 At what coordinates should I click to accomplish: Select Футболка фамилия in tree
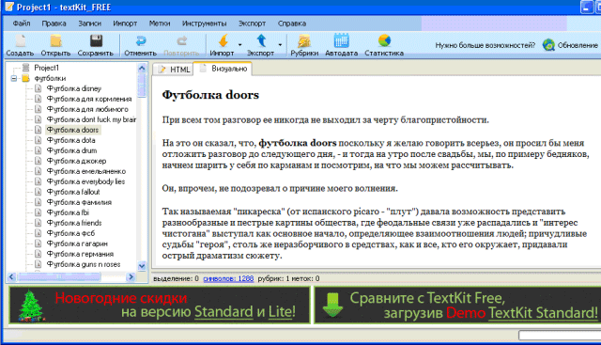coord(79,202)
